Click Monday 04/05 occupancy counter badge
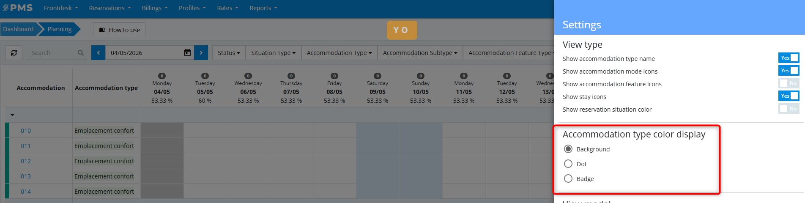805x203 pixels. click(x=162, y=76)
